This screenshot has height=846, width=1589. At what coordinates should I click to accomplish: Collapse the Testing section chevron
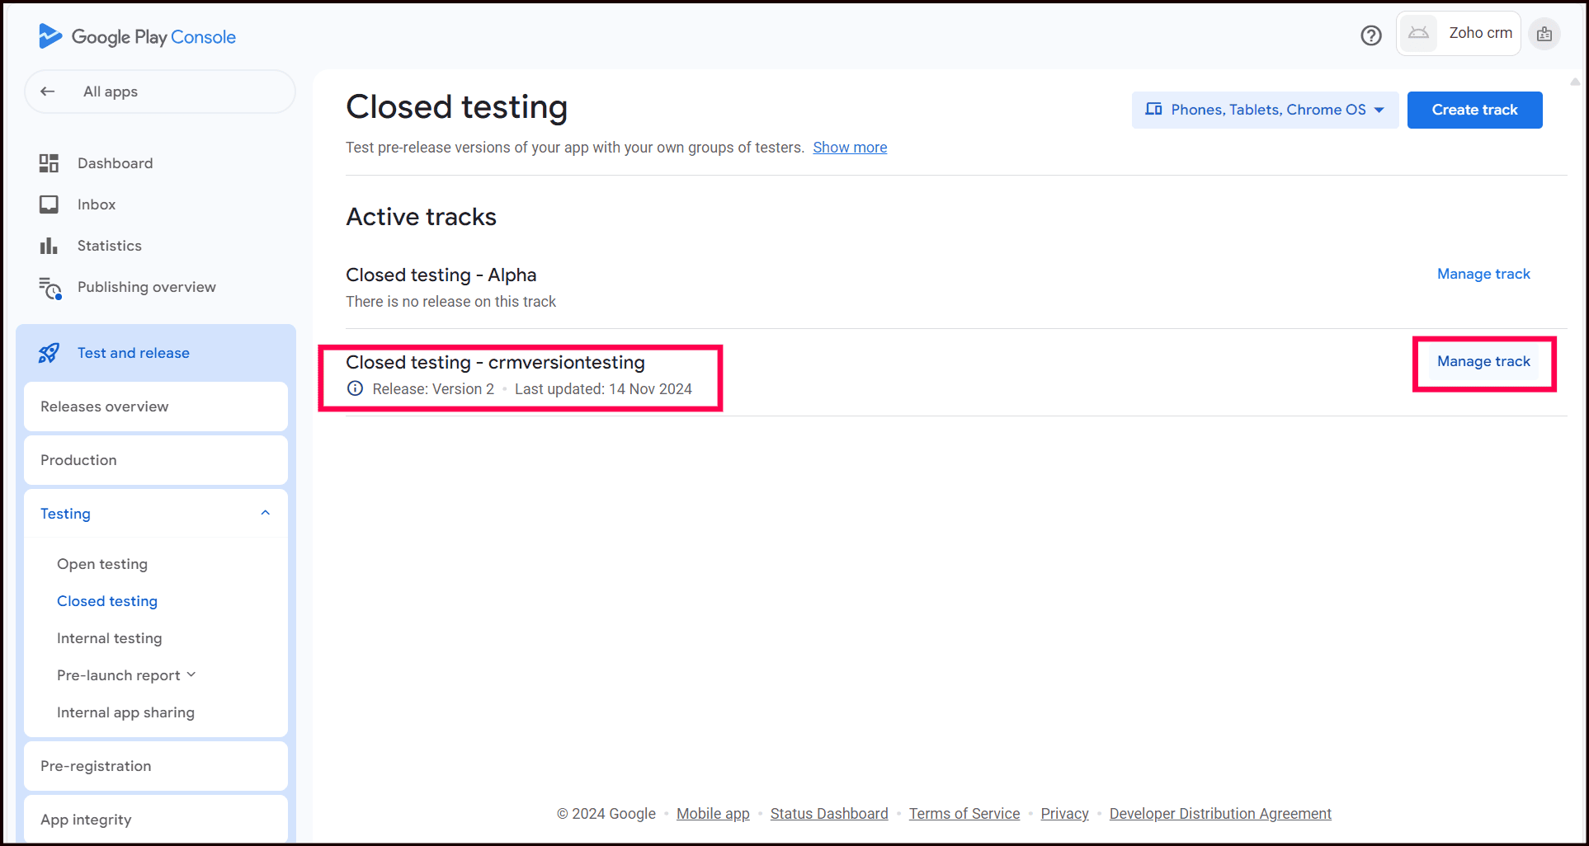266,513
